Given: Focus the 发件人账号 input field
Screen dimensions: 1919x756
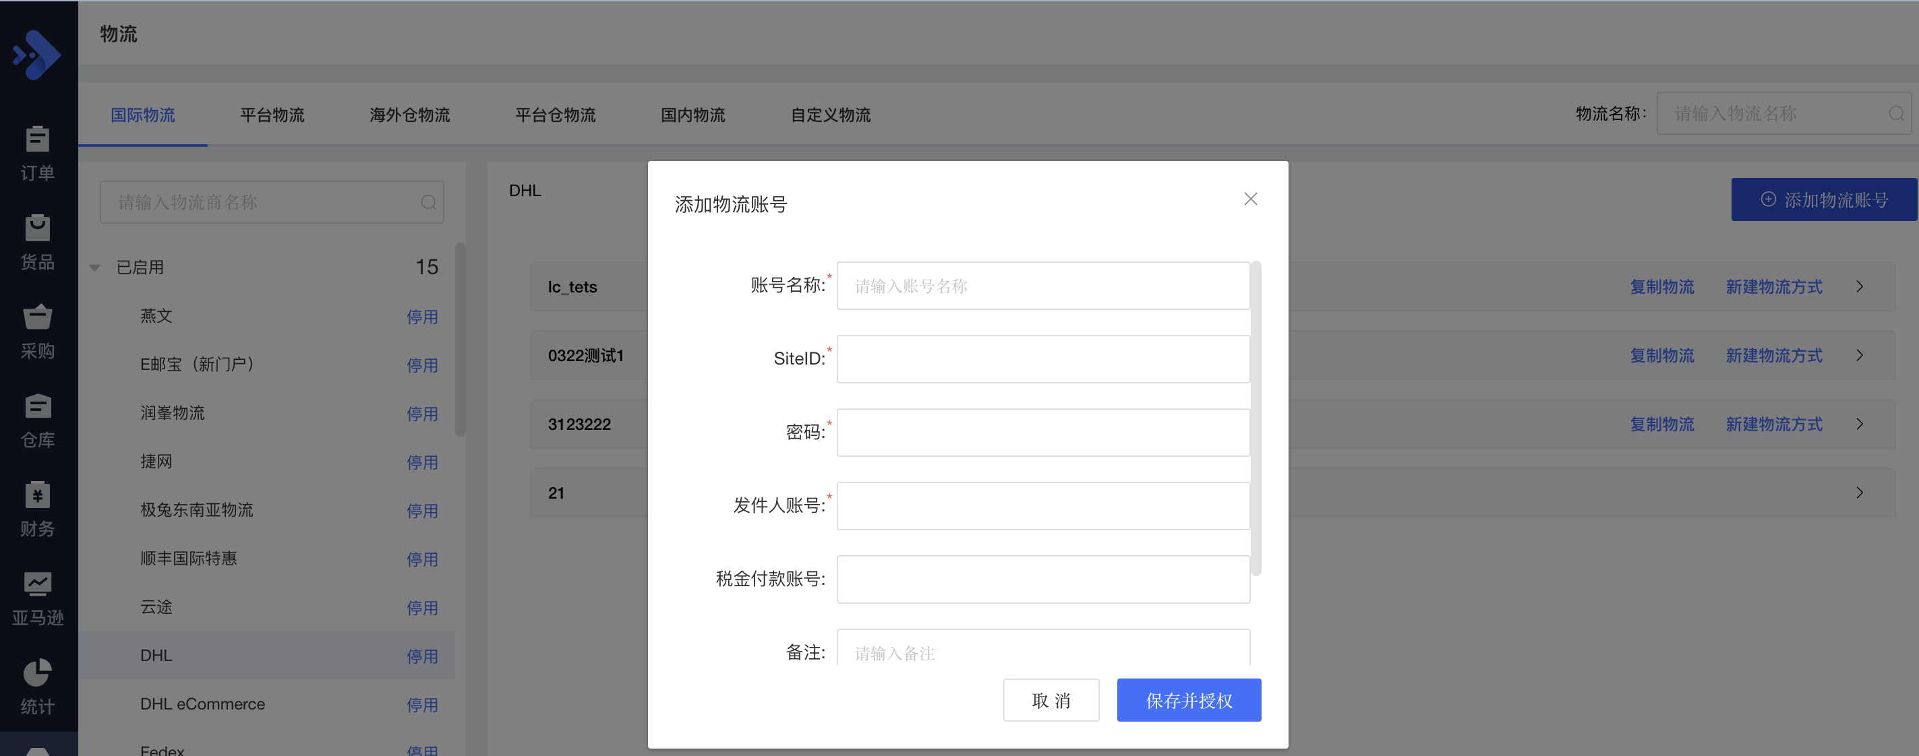Looking at the screenshot, I should point(1043,506).
